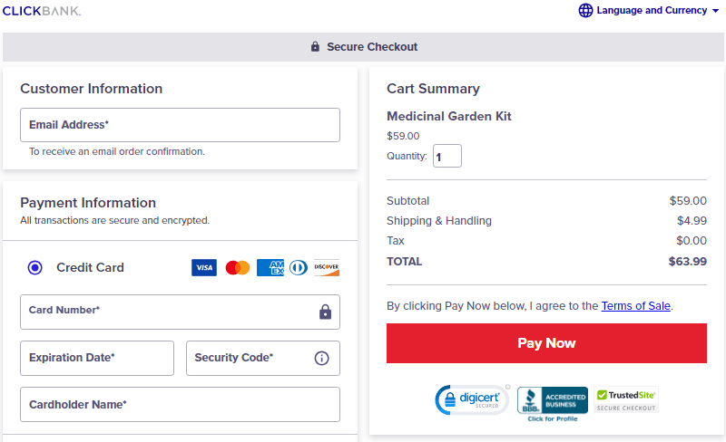Open the security code info icon

tap(322, 359)
